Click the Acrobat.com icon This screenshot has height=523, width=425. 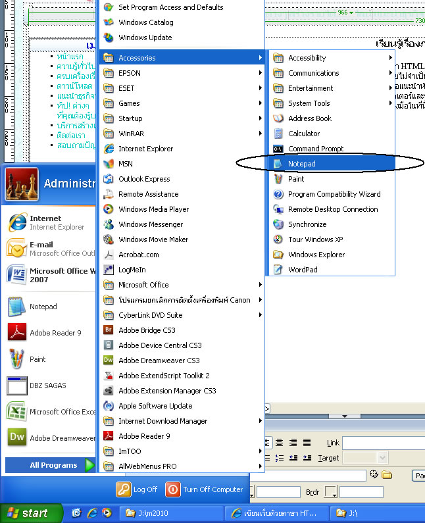[109, 255]
